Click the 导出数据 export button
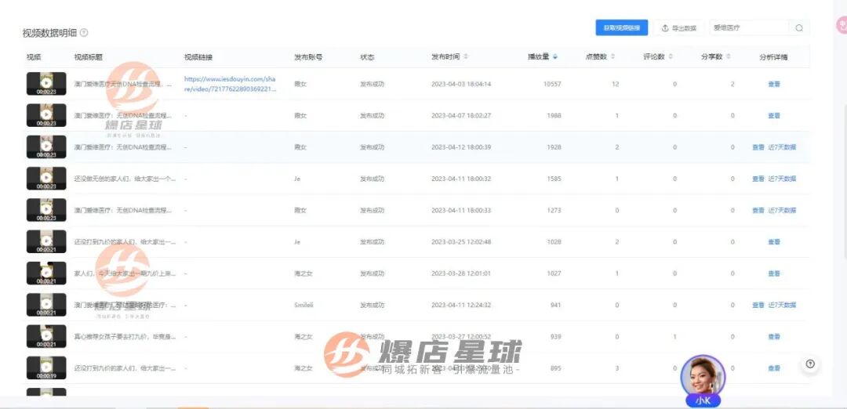 click(x=679, y=28)
